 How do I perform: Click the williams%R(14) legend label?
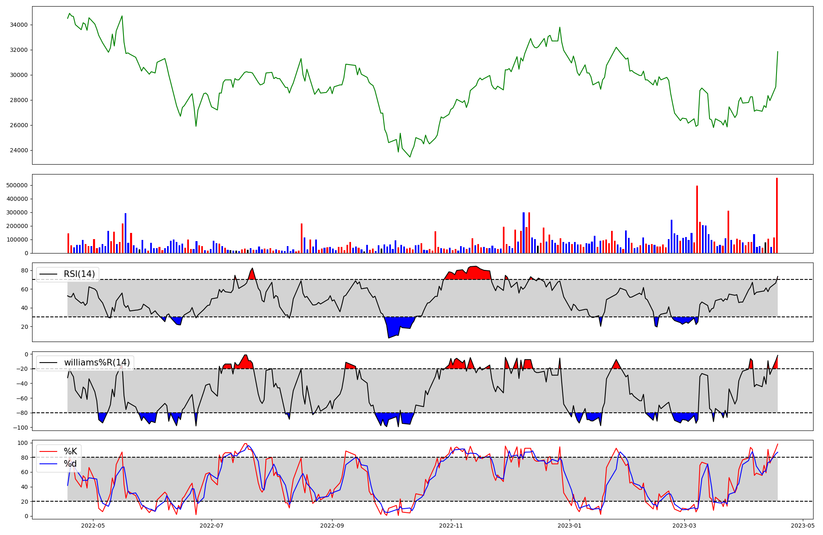pyautogui.click(x=97, y=363)
